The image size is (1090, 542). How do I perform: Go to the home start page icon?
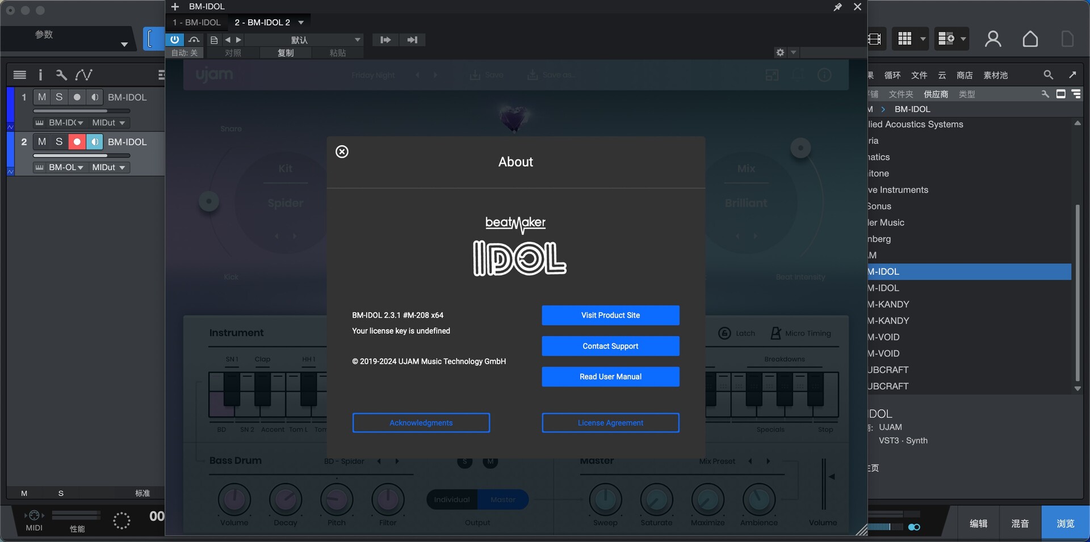[x=1030, y=39]
